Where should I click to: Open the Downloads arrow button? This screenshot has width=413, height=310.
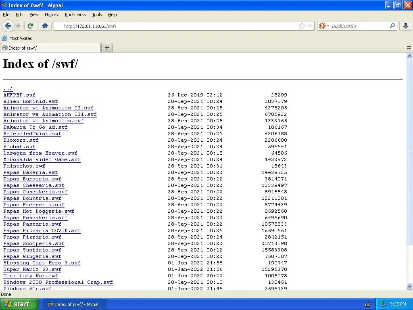point(406,26)
